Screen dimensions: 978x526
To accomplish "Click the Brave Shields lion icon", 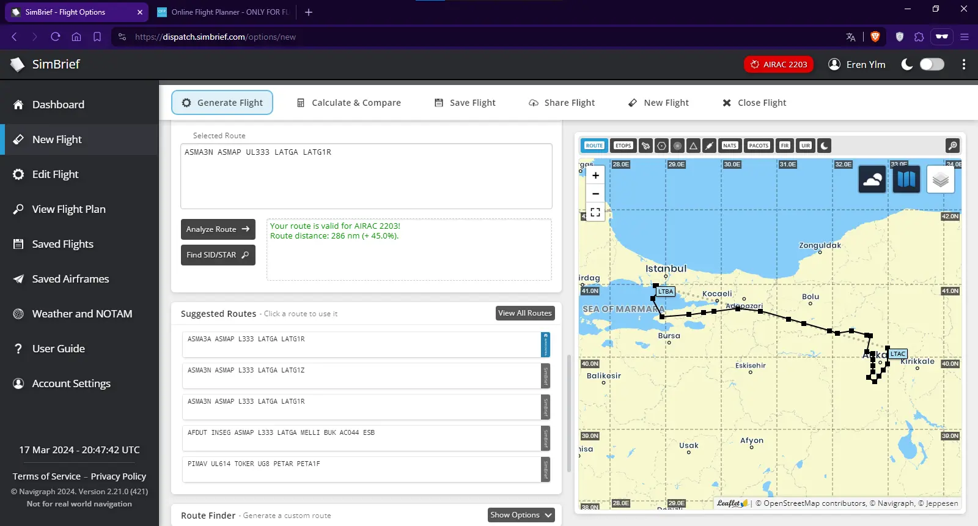I will [875, 37].
